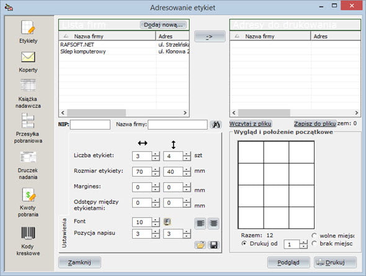Click Lista firm horizontal scrollbar thumb
The height and width of the screenshot is (276, 366).
click(x=96, y=113)
